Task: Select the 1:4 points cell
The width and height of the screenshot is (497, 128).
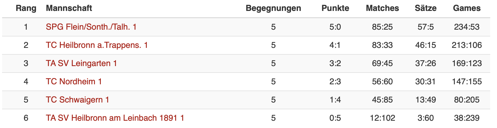Action: point(335,100)
